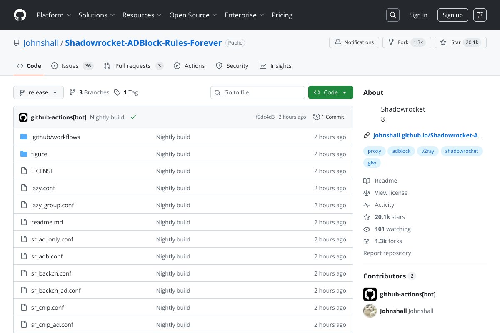Click the fork icon beside 1.3k forks
This screenshot has width=500, height=333.
click(367, 241)
